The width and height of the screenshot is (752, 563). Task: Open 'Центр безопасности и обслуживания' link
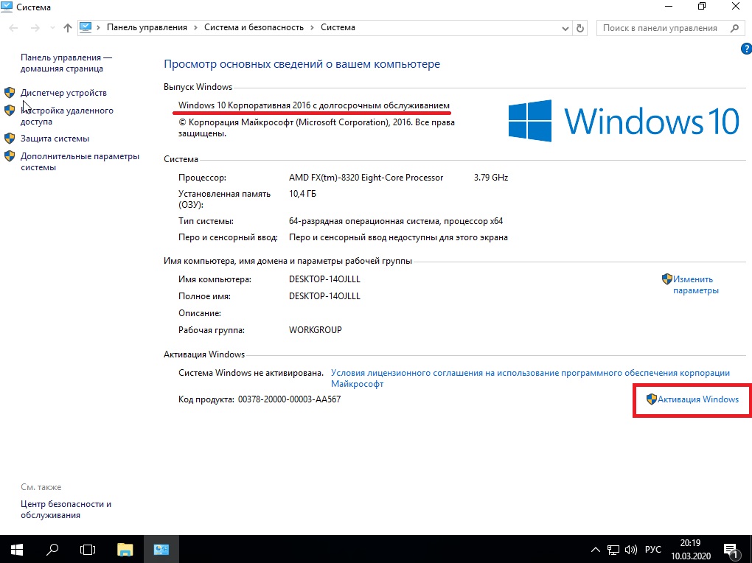pyautogui.click(x=66, y=509)
